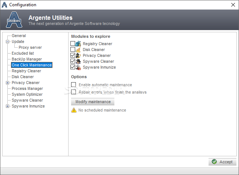Check Repair errors when finish analisys
Viewport: 239px width, 175px height.
pyautogui.click(x=73, y=92)
